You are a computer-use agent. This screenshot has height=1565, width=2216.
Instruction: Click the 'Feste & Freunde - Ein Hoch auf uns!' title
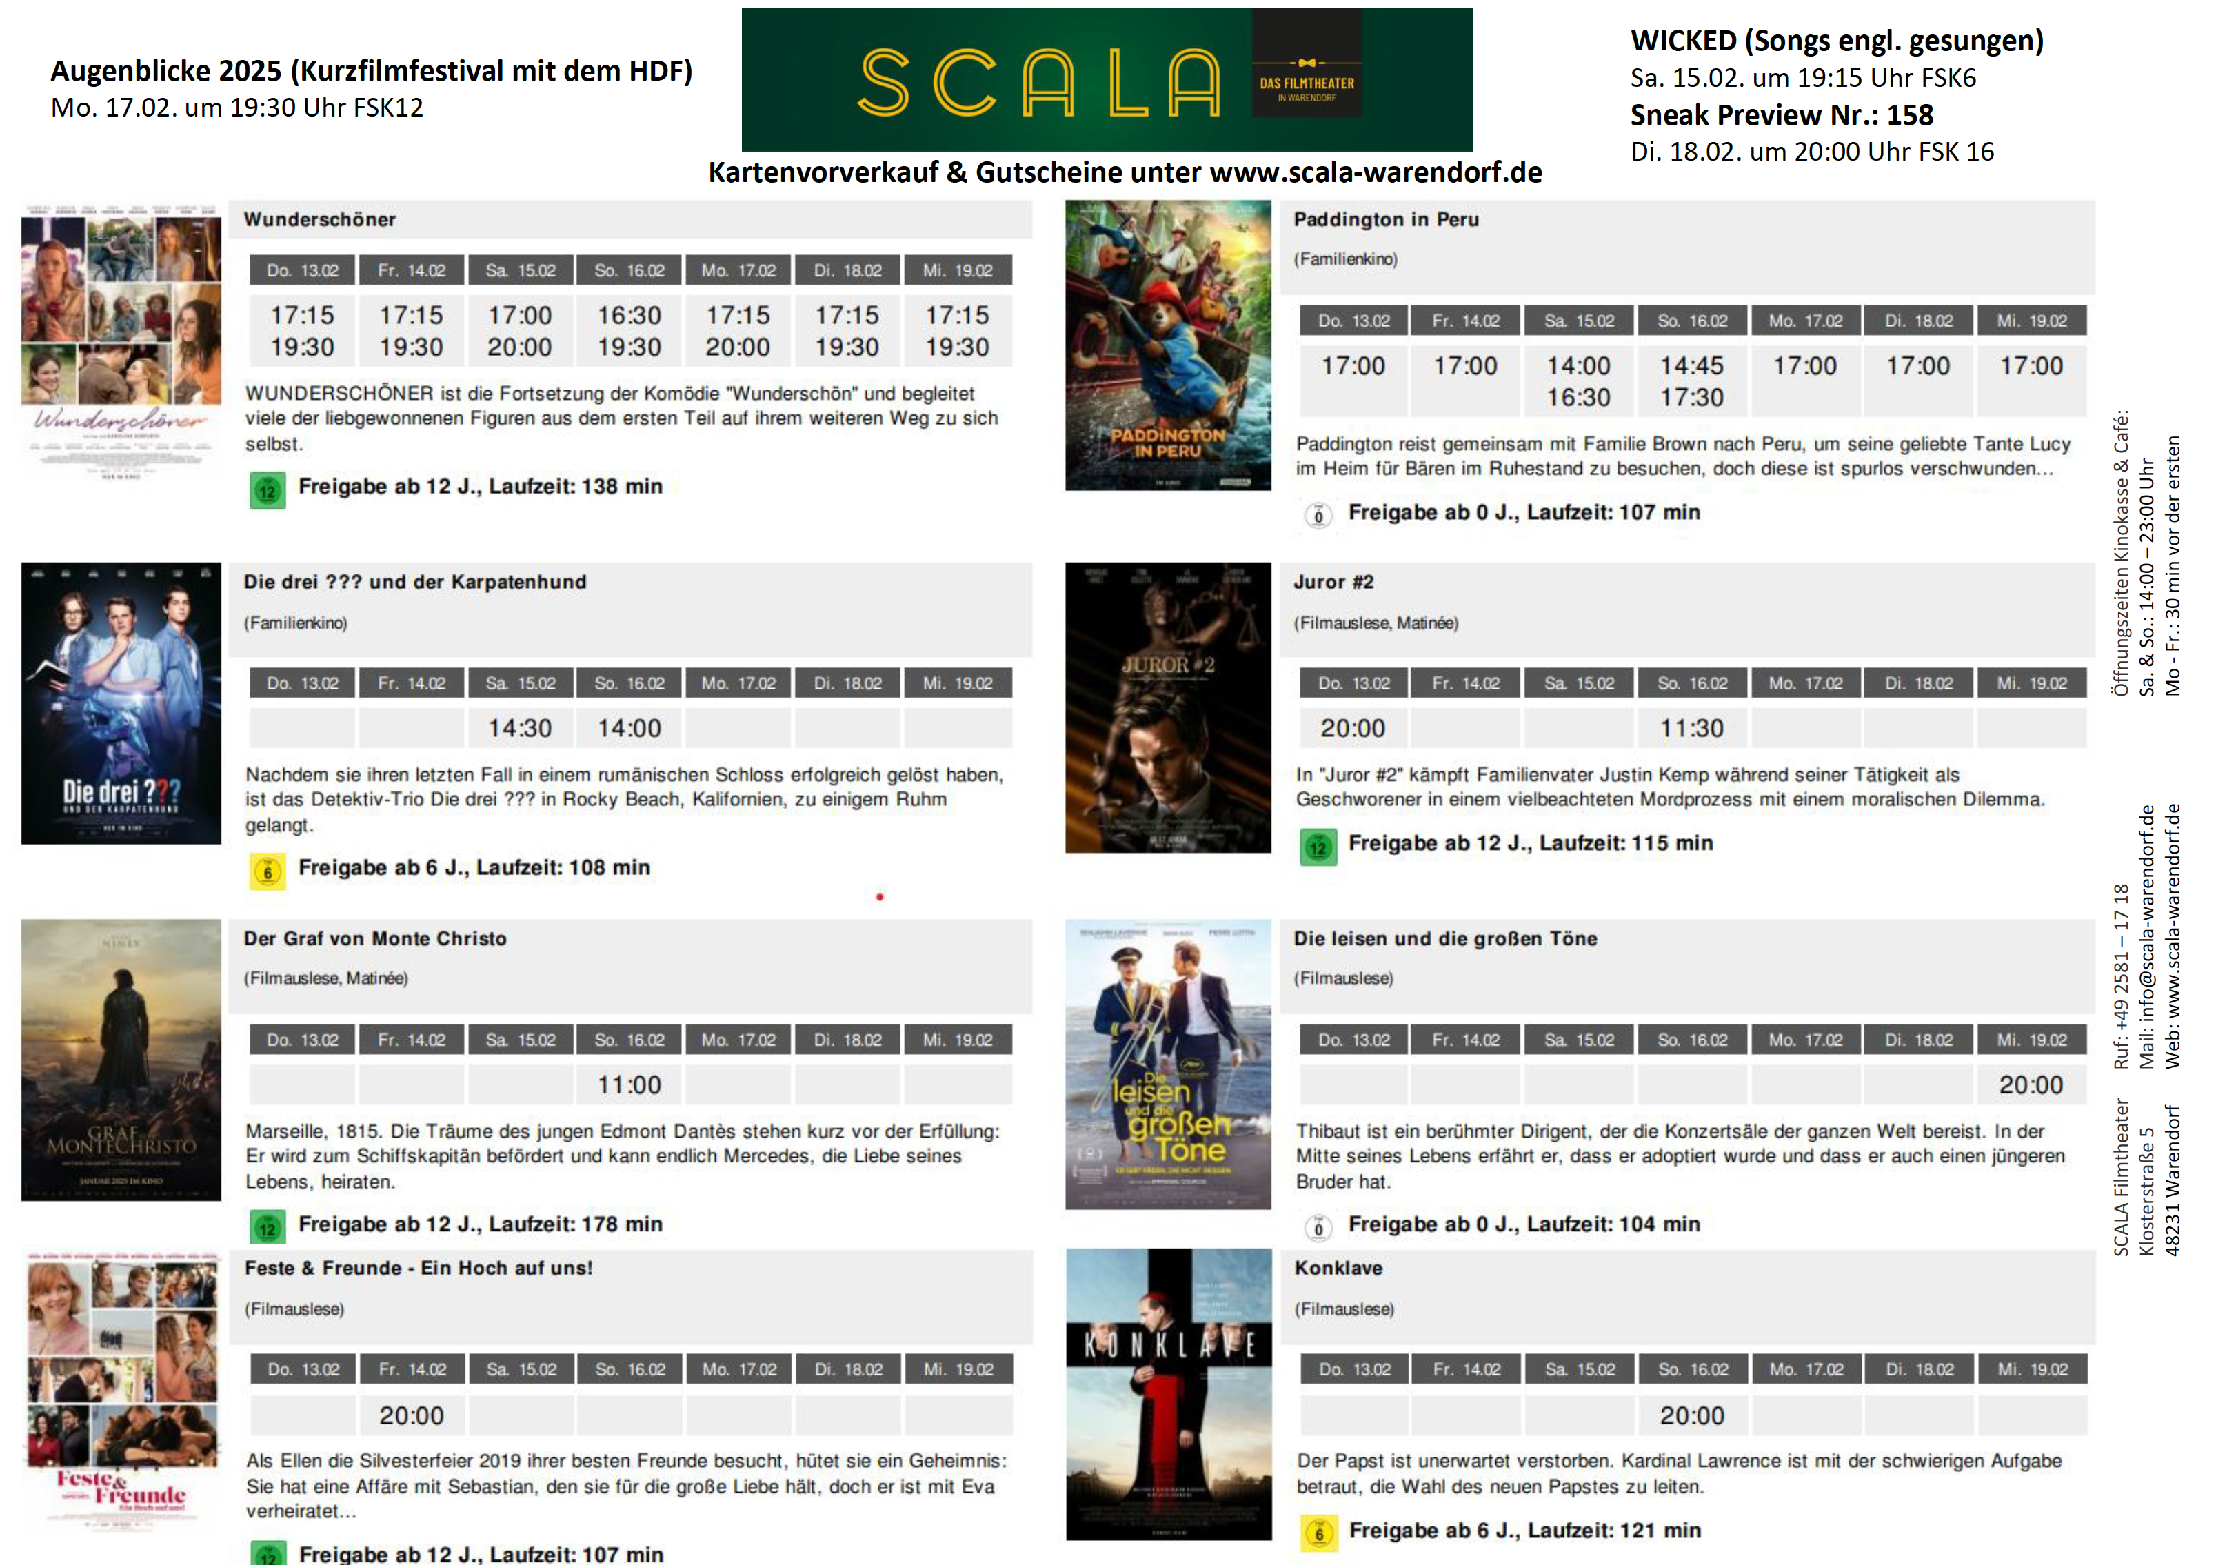point(418,1269)
